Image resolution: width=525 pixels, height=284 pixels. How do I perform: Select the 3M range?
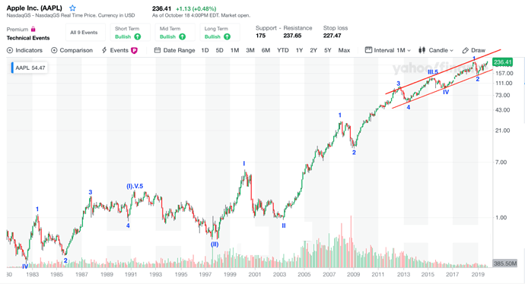(x=250, y=50)
